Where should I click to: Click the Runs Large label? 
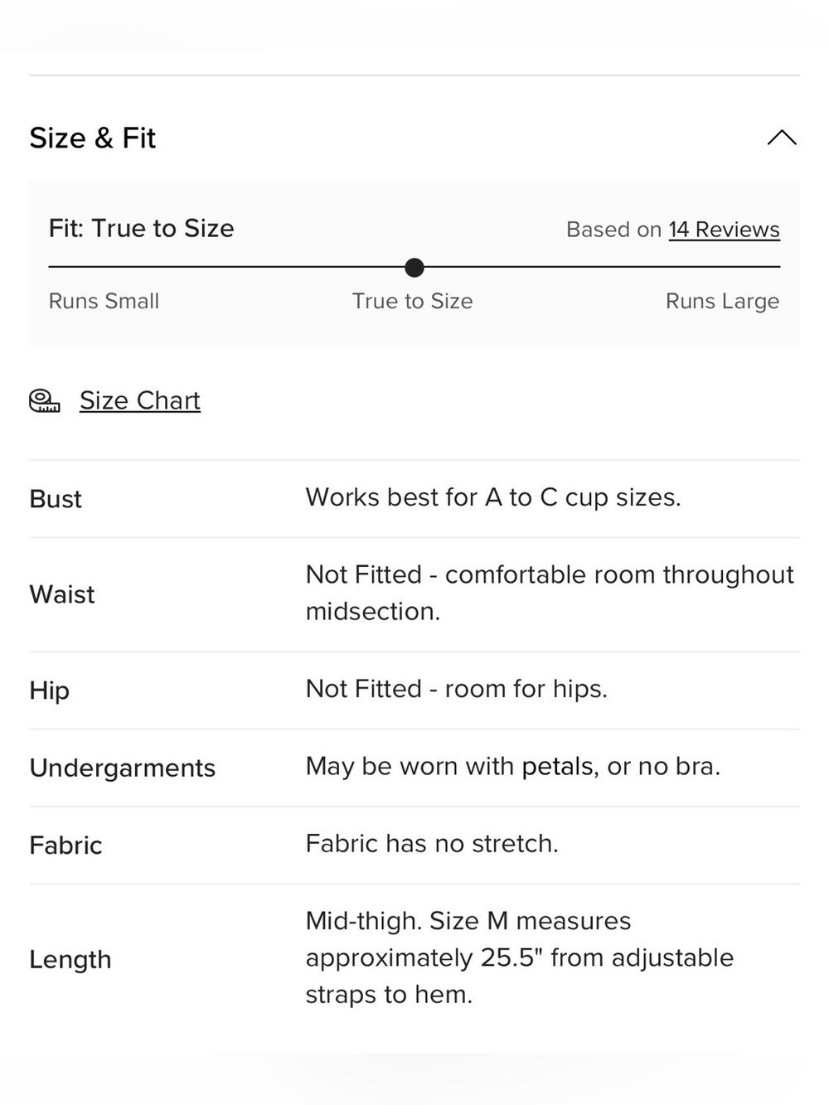tap(722, 301)
